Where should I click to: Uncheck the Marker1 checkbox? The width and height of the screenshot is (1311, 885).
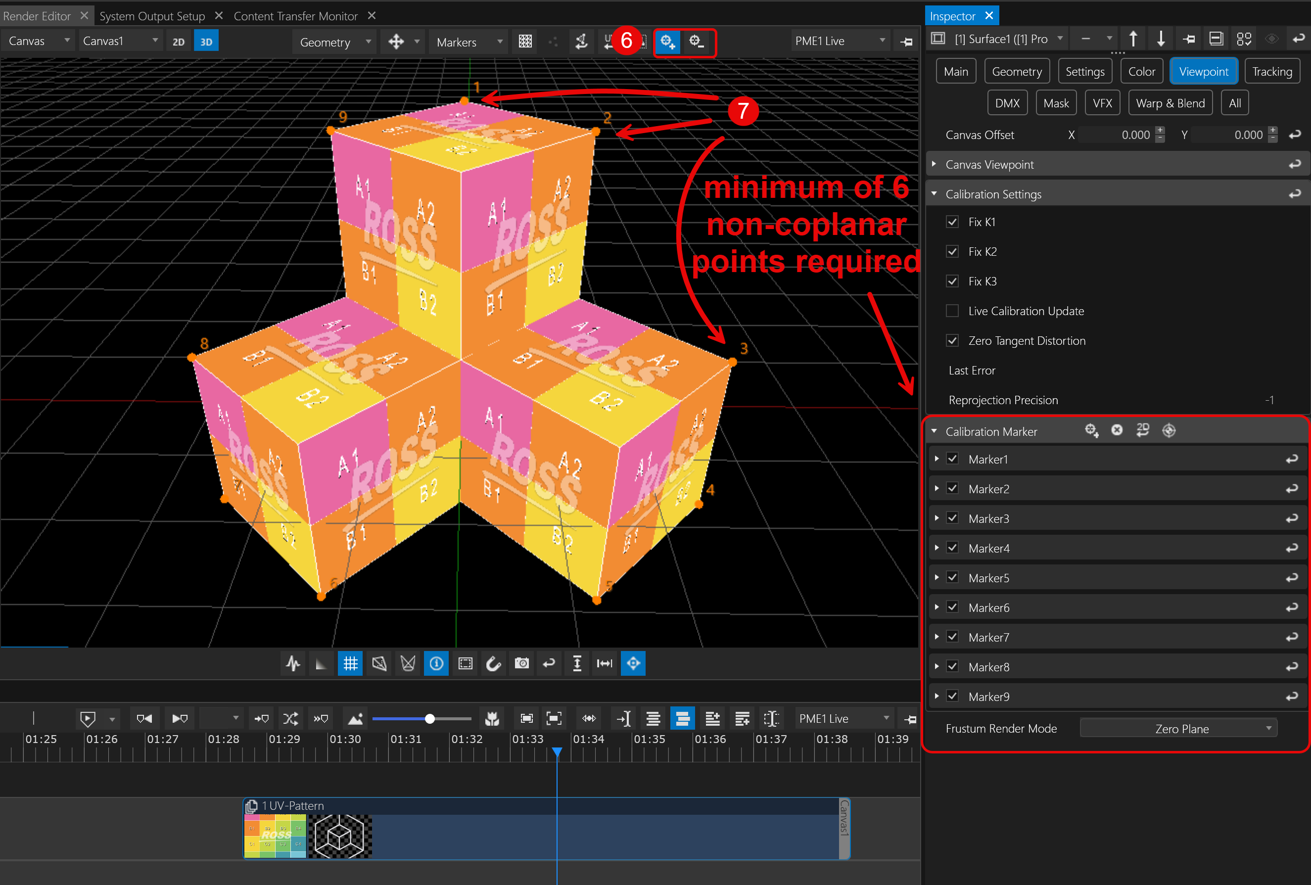click(952, 459)
